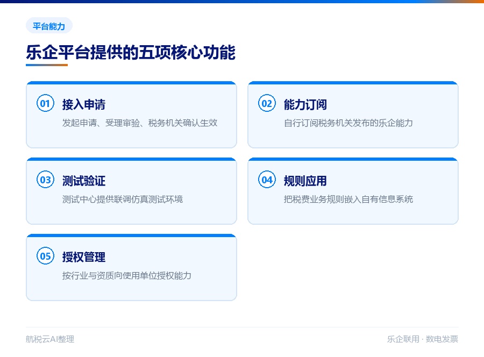
Task: Click footer text 乐企联用 · 数电发票
Action: pyautogui.click(x=423, y=339)
